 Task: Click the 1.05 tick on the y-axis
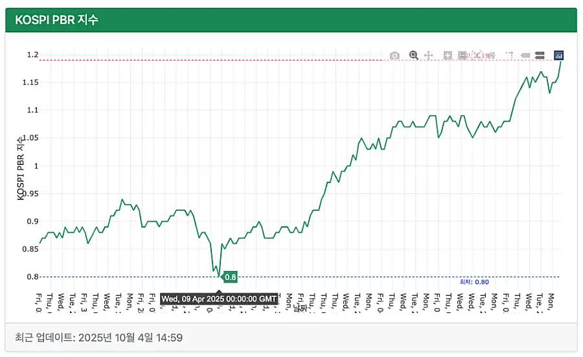(29, 138)
